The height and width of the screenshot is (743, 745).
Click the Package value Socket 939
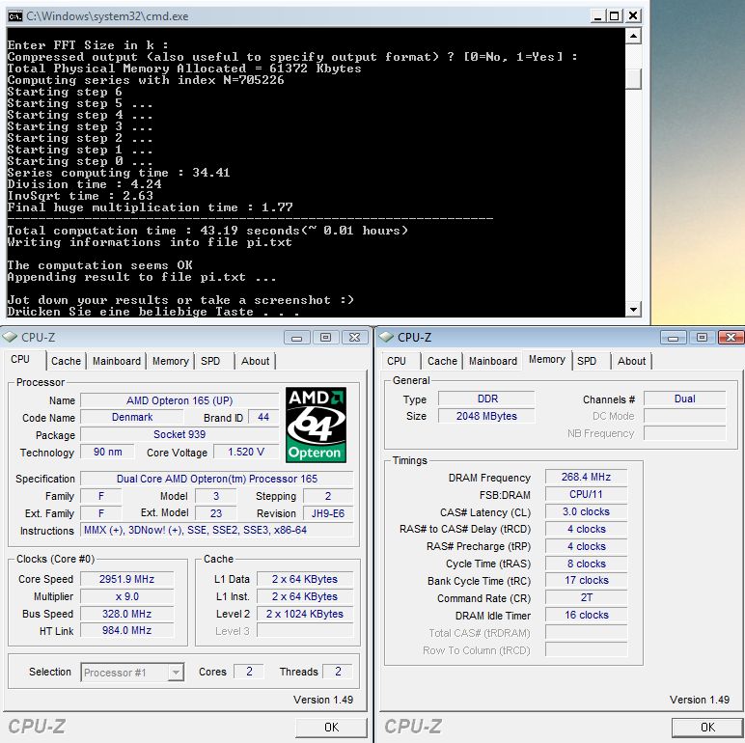point(179,434)
